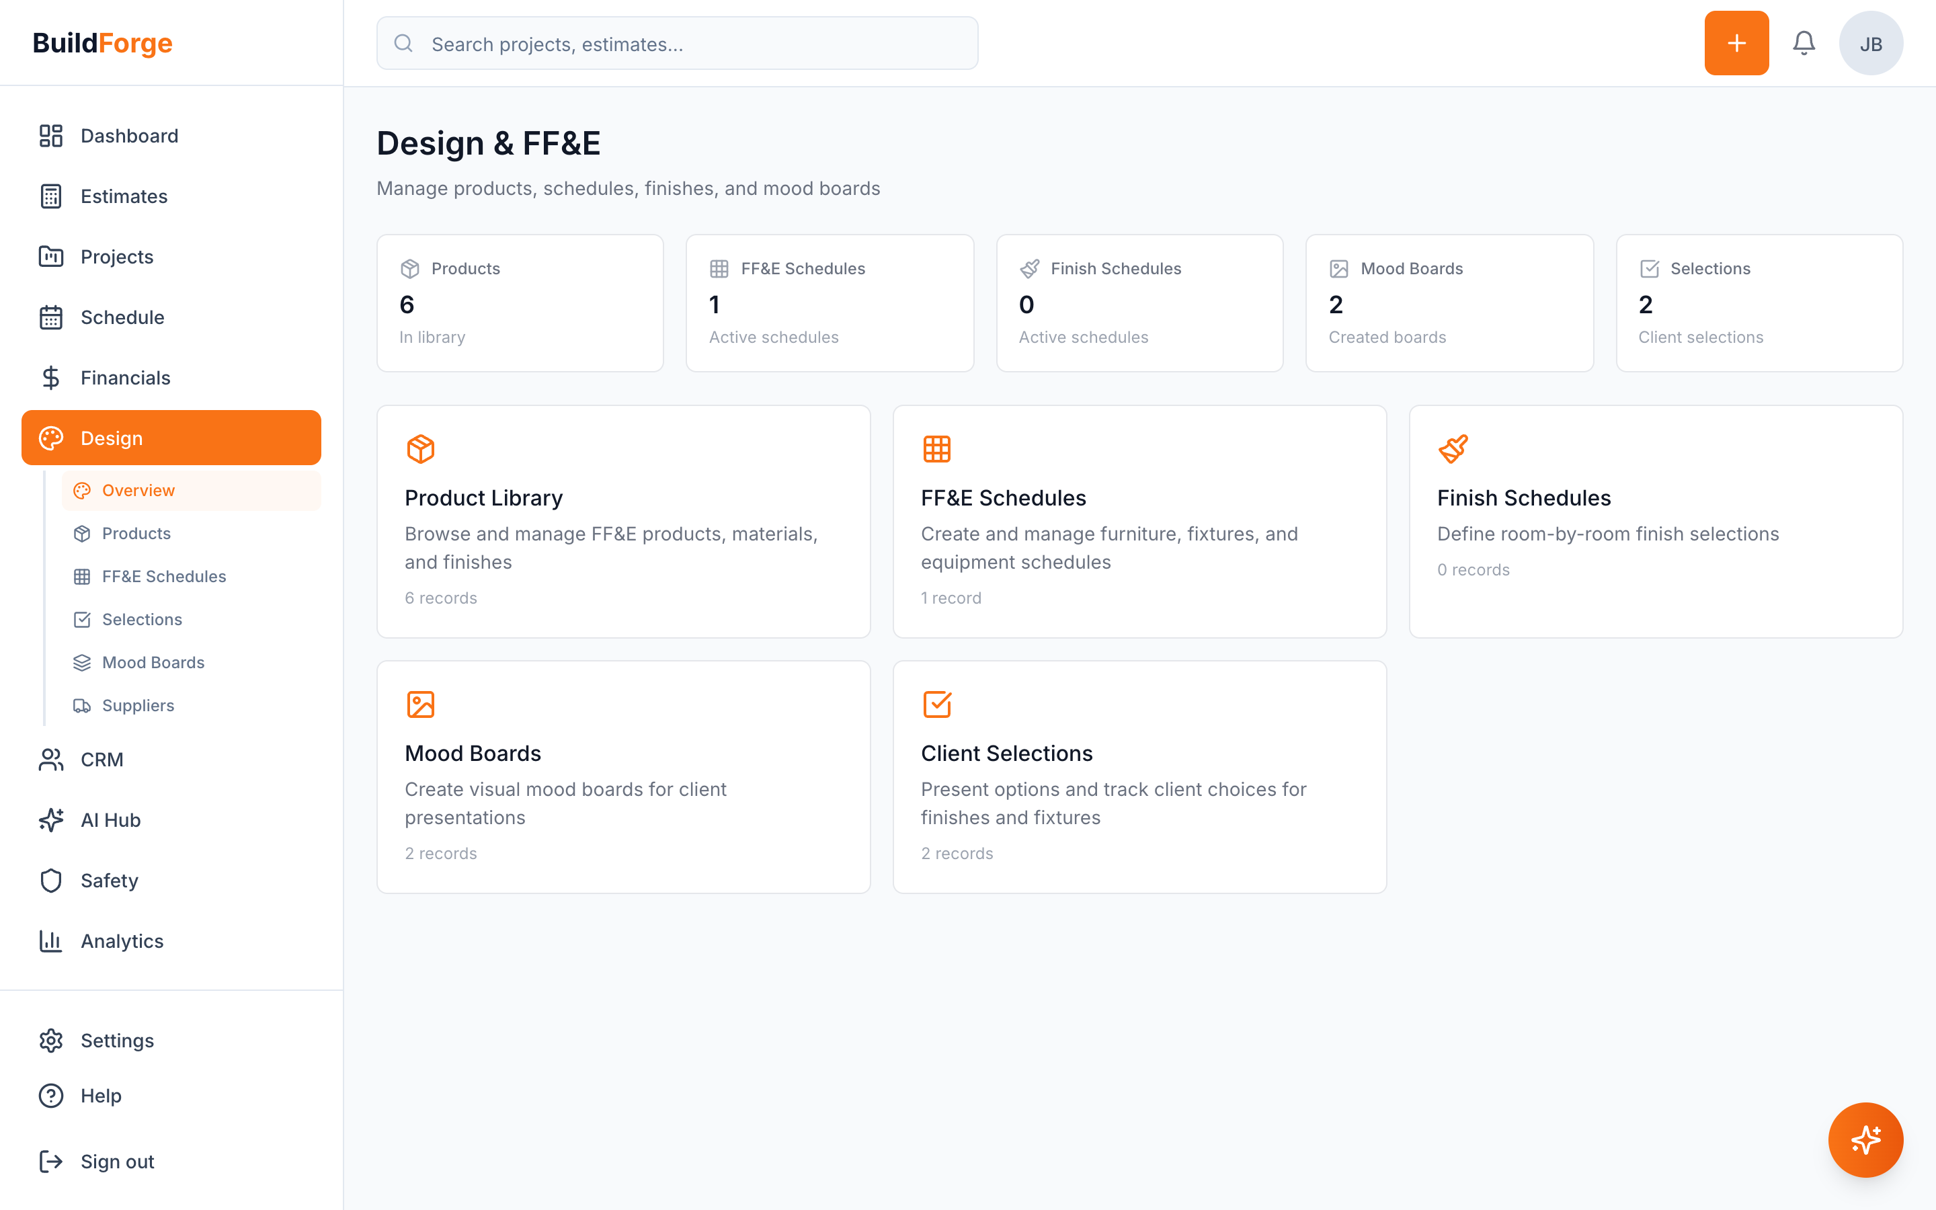Click the Client Selections card
1936x1210 pixels.
1139,776
